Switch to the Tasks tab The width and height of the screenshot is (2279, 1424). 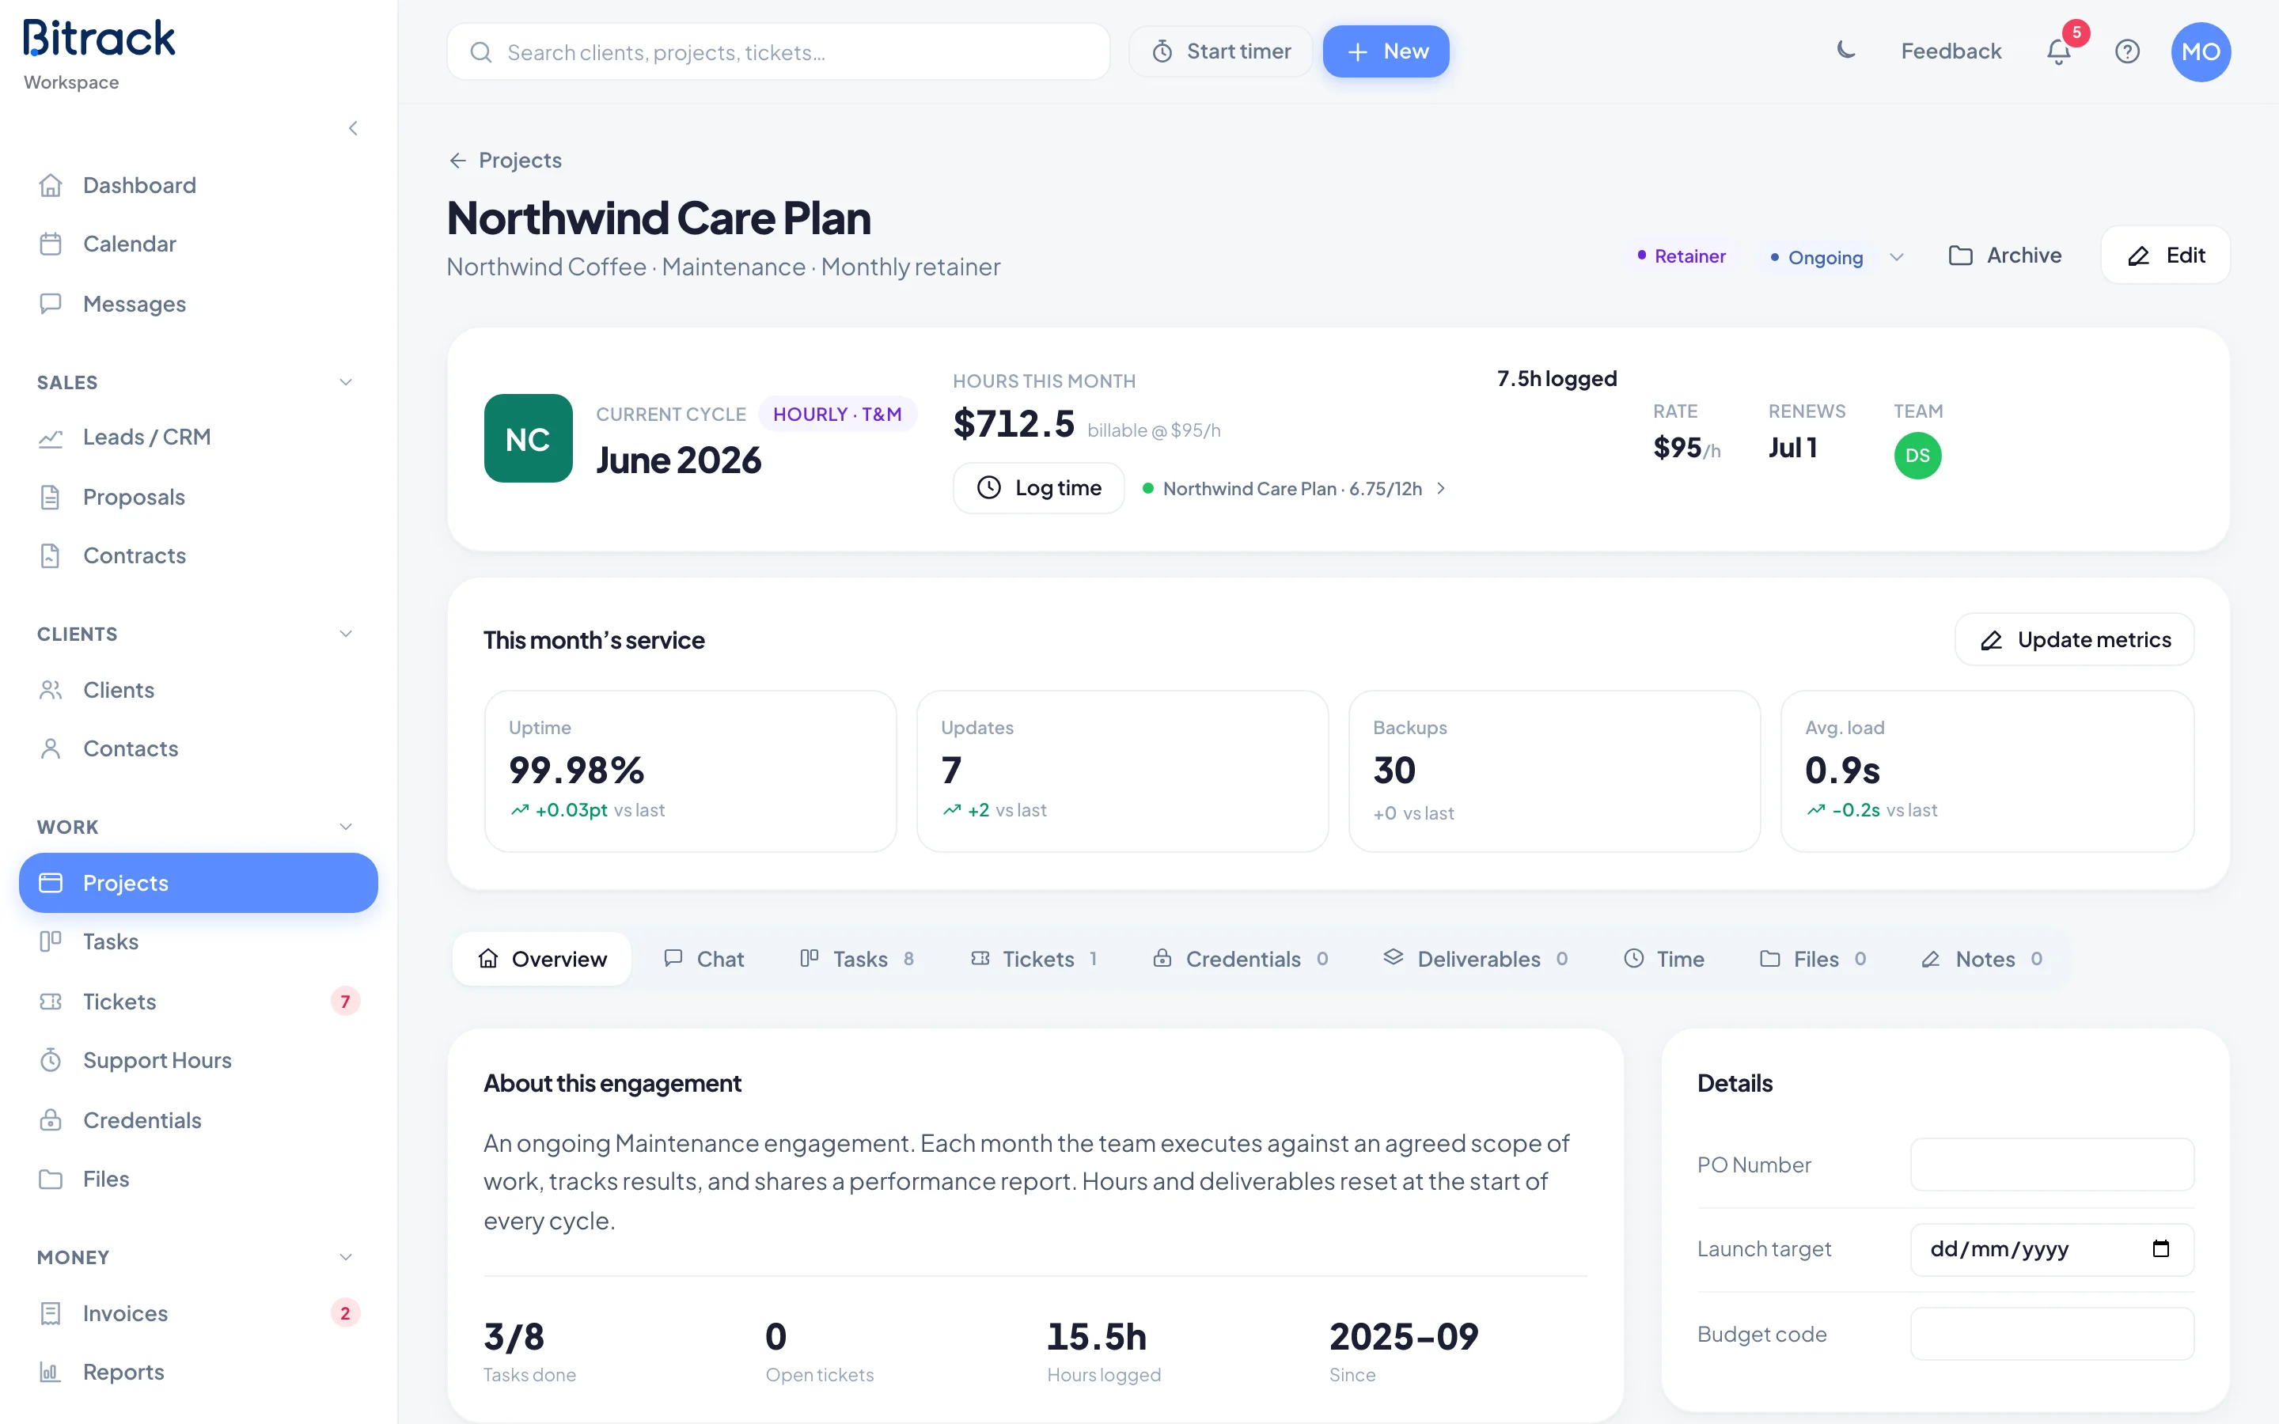click(857, 959)
